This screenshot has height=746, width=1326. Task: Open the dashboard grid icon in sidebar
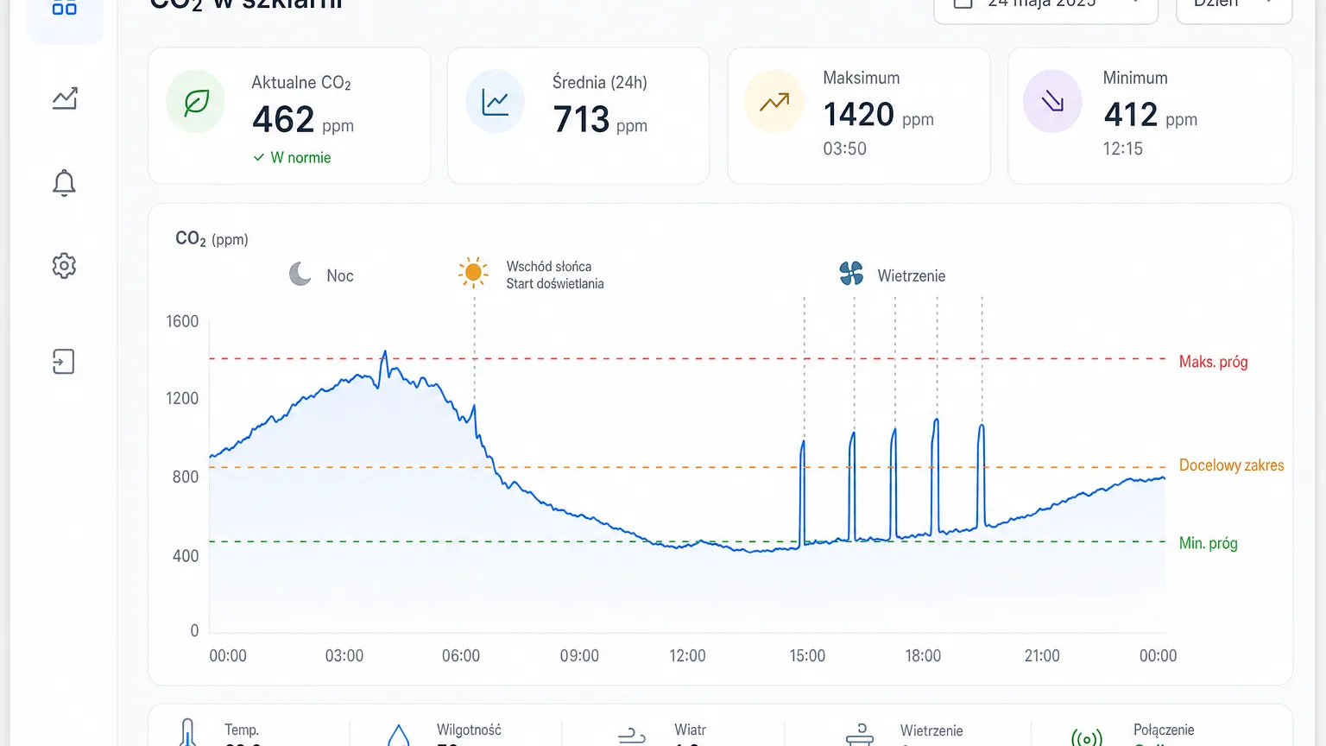pos(65,9)
